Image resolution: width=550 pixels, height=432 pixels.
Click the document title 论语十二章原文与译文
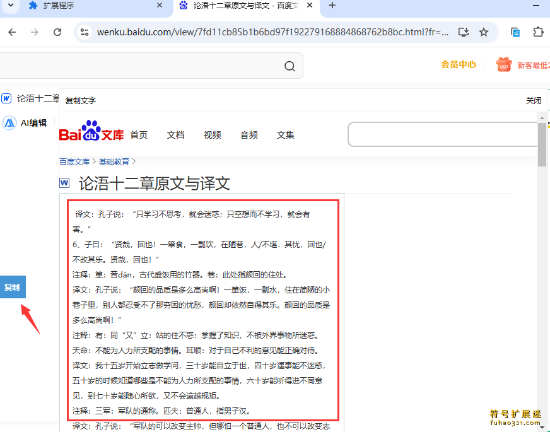pos(155,184)
